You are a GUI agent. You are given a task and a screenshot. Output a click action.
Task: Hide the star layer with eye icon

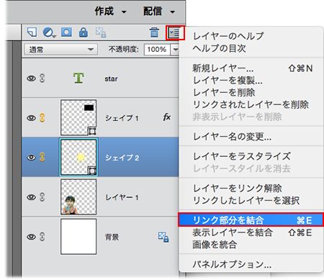tap(31, 78)
